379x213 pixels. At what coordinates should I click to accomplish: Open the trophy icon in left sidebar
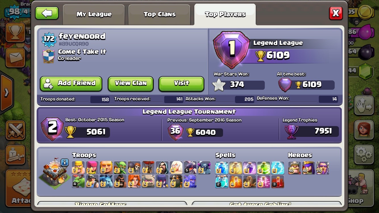[x=15, y=32]
